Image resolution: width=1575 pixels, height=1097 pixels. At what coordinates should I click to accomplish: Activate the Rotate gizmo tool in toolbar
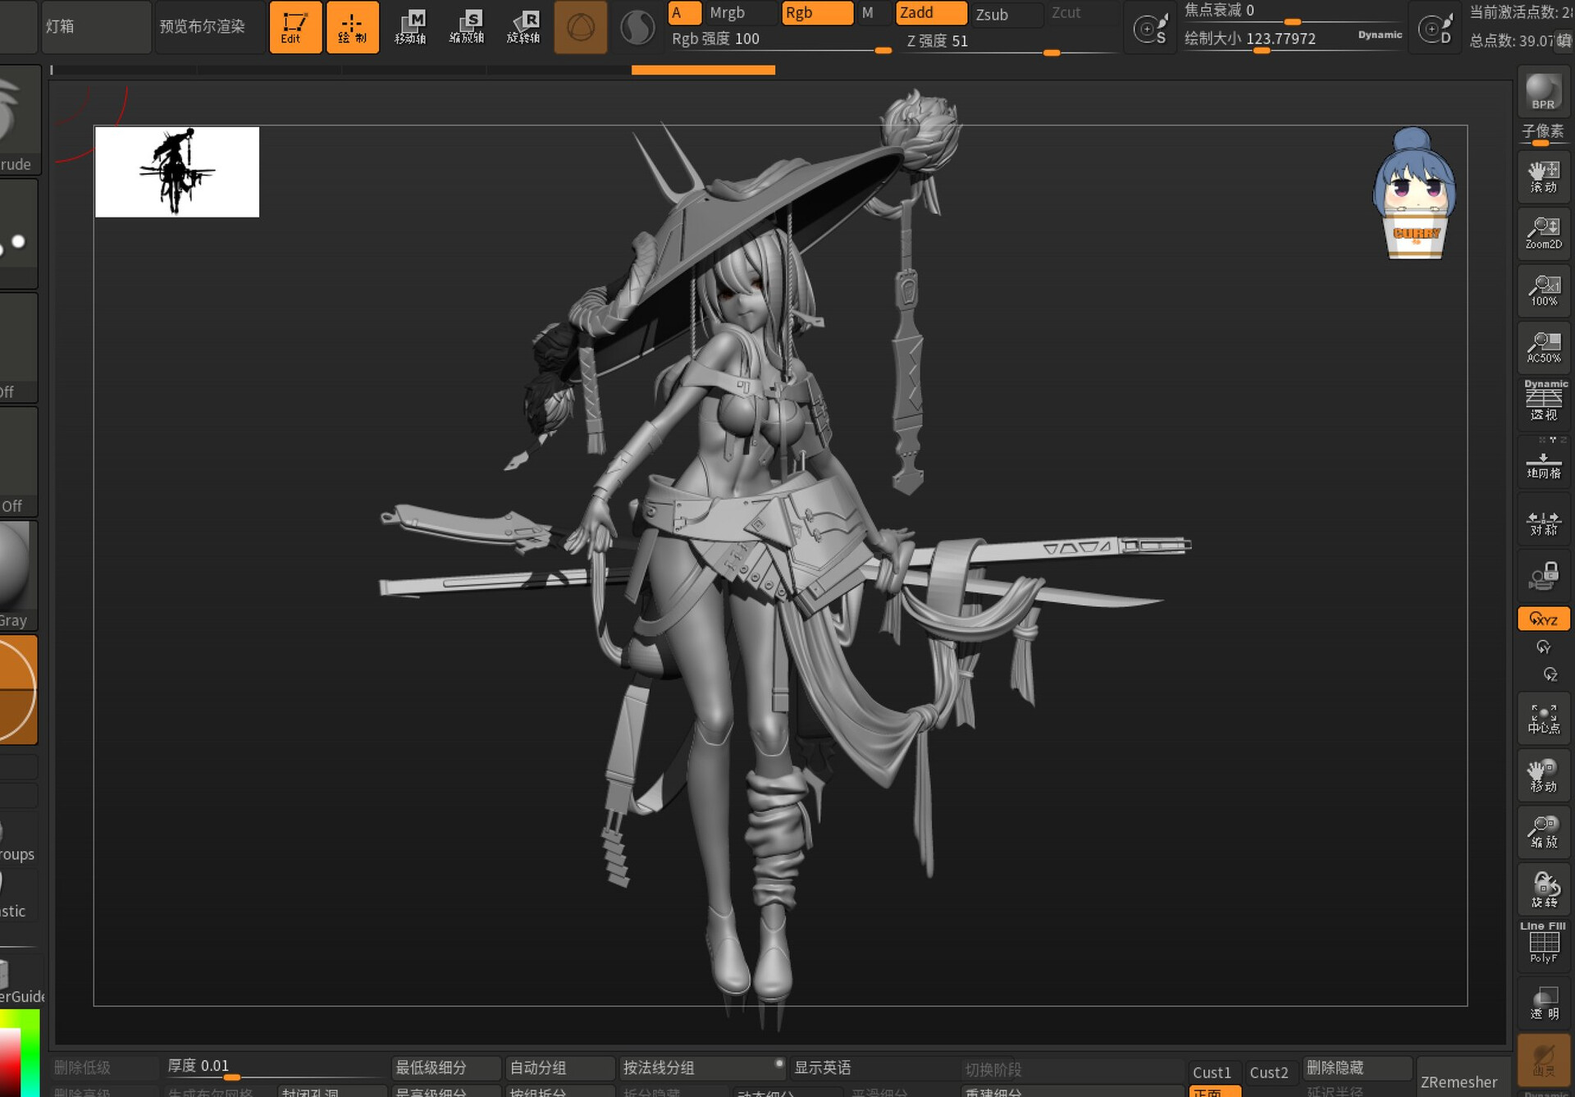(x=524, y=27)
